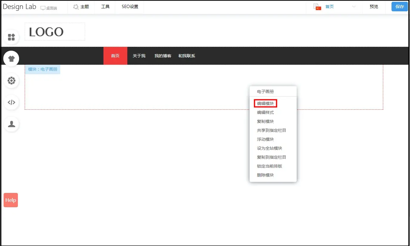Click the 预览 preview button
410x246 pixels.
pyautogui.click(x=374, y=7)
